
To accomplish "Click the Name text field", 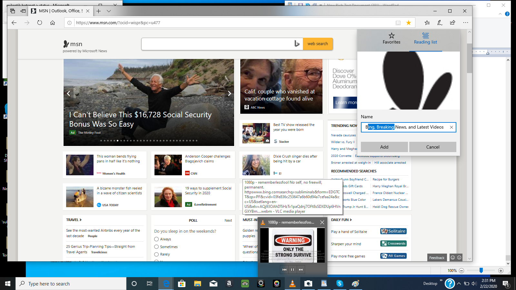I will [408, 127].
